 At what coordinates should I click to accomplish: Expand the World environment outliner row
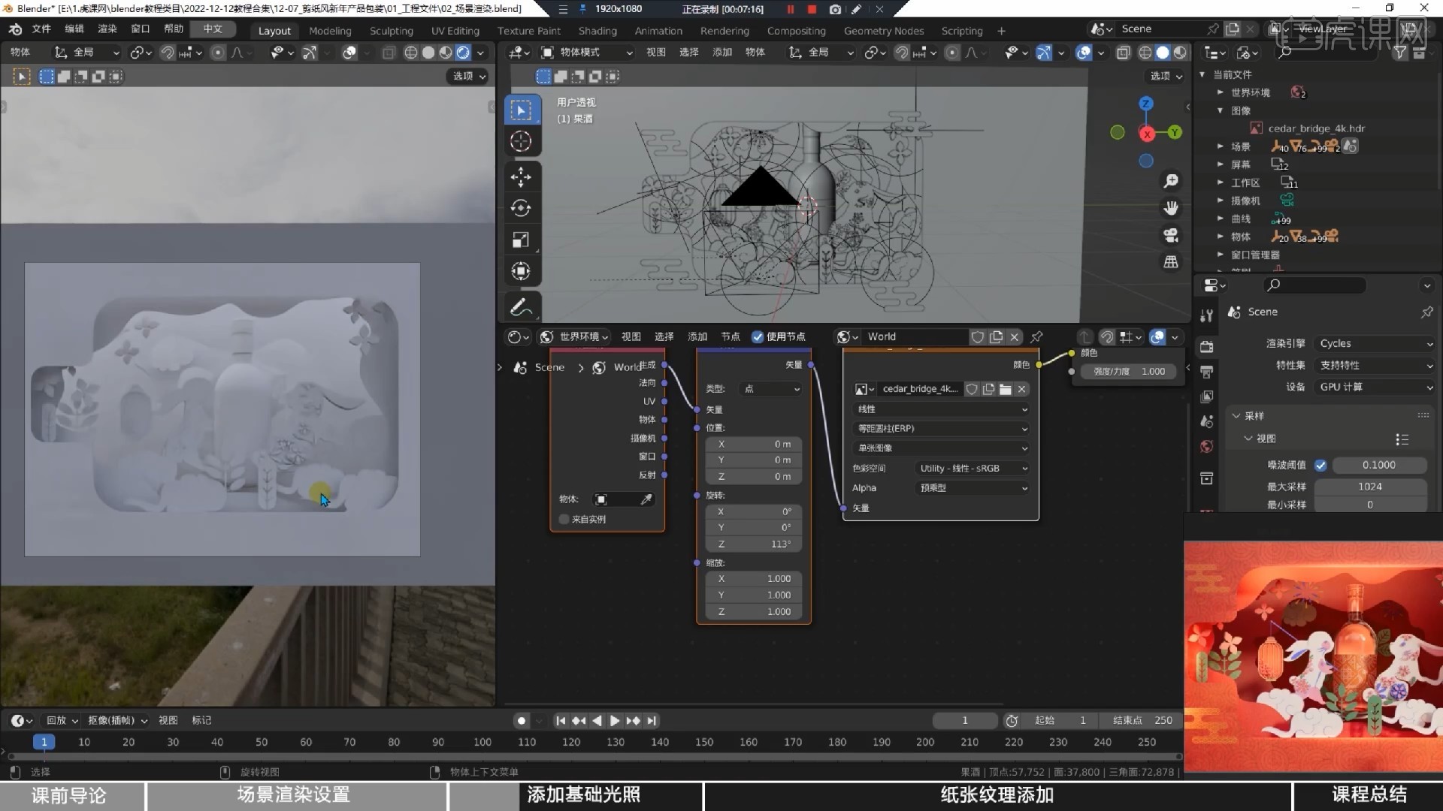click(1221, 92)
